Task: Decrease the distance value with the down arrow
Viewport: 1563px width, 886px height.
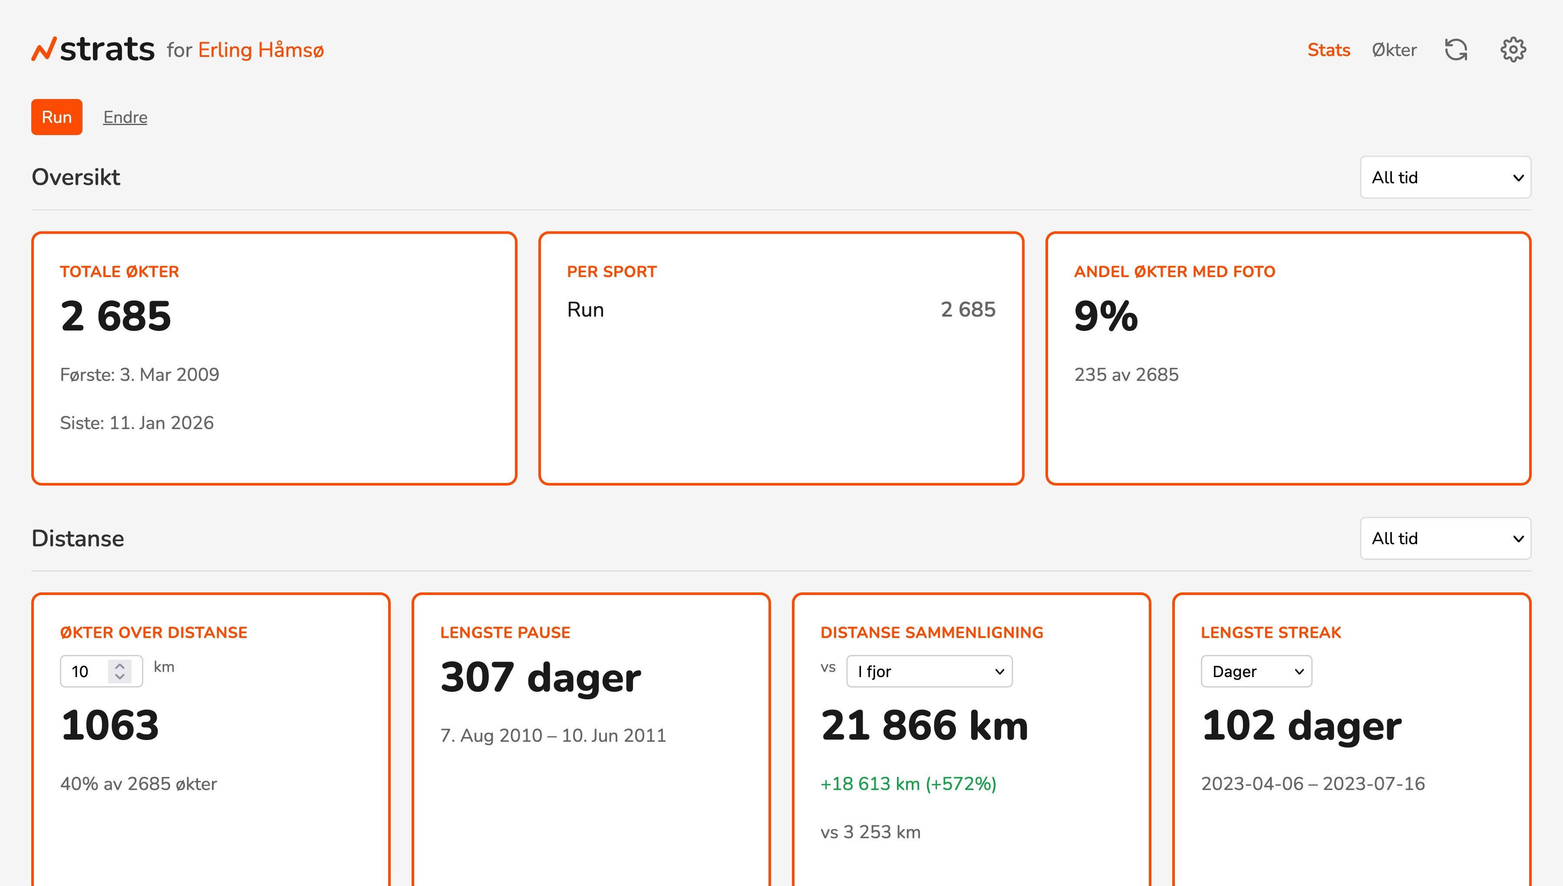Action: (x=120, y=678)
